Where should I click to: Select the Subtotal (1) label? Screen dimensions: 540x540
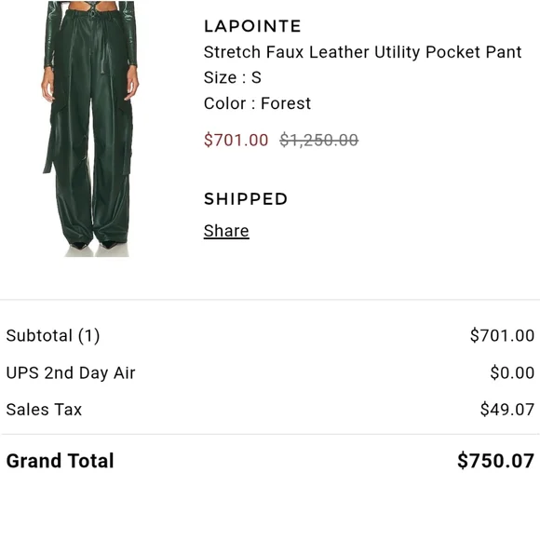point(53,336)
